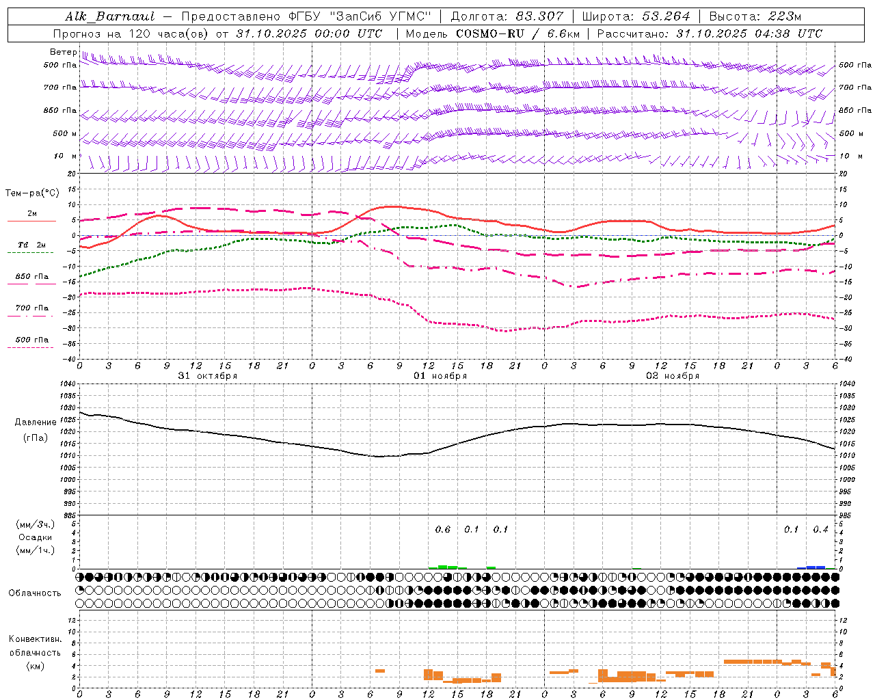Click the latitude value Широта: 53.264
The width and height of the screenshot is (875, 700).
(x=636, y=16)
